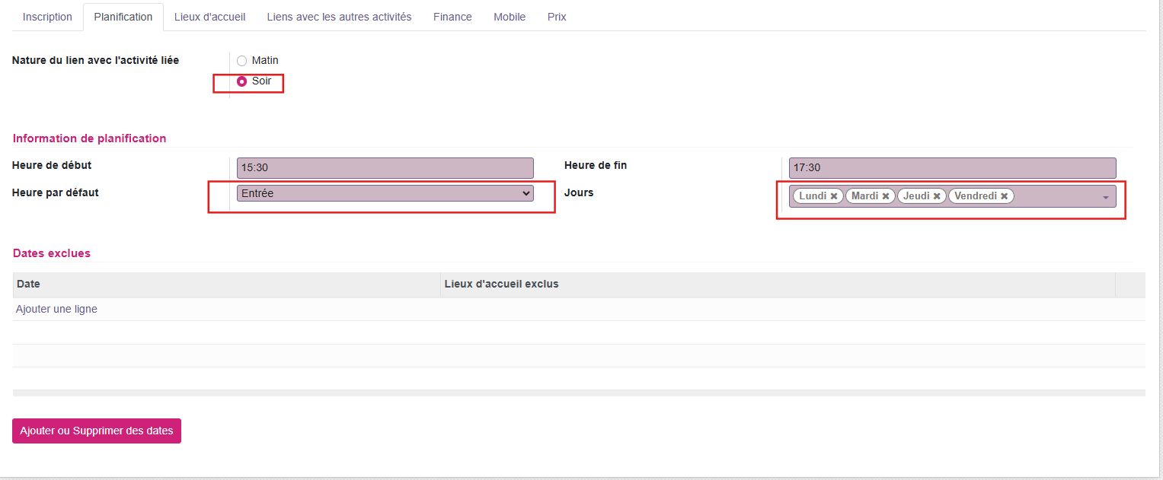Select the Soir radio option
The width and height of the screenshot is (1163, 480).
coord(242,81)
